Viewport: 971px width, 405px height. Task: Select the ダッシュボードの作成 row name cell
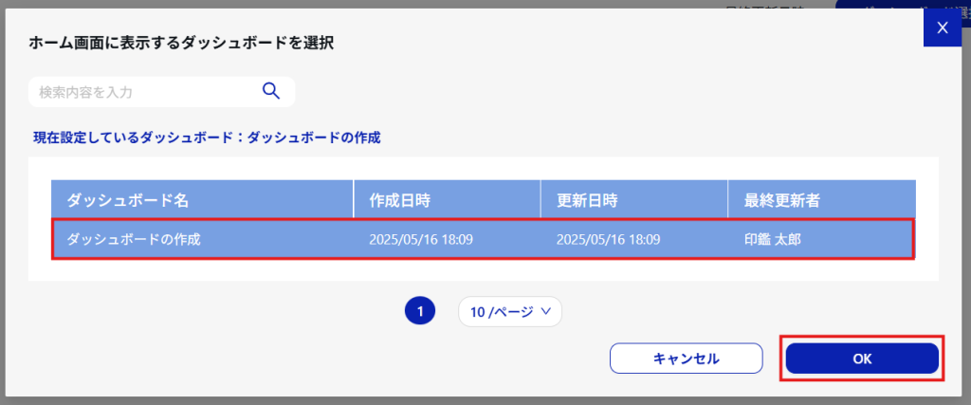(133, 239)
